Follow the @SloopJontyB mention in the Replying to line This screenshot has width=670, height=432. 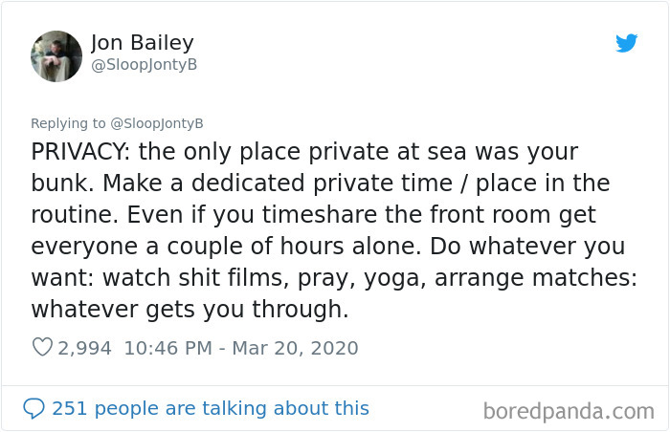point(157,123)
